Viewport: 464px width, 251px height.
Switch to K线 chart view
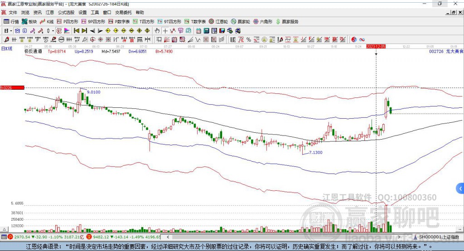click(47, 22)
